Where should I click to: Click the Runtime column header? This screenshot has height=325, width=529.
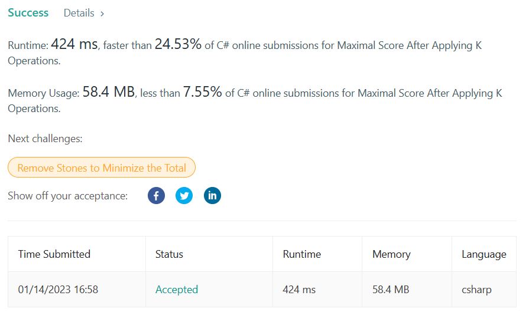301,254
